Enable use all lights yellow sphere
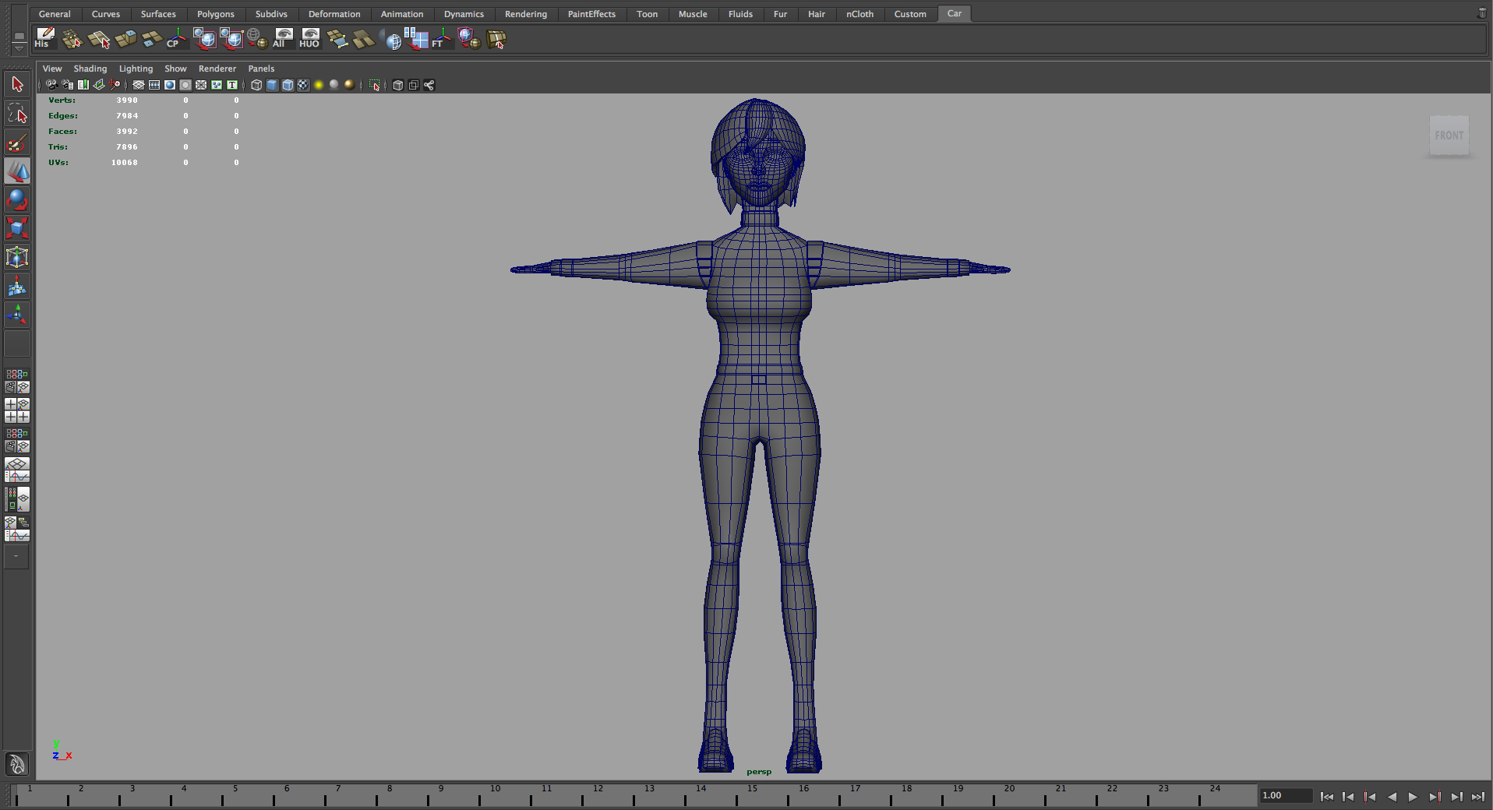The image size is (1493, 810). 319,85
